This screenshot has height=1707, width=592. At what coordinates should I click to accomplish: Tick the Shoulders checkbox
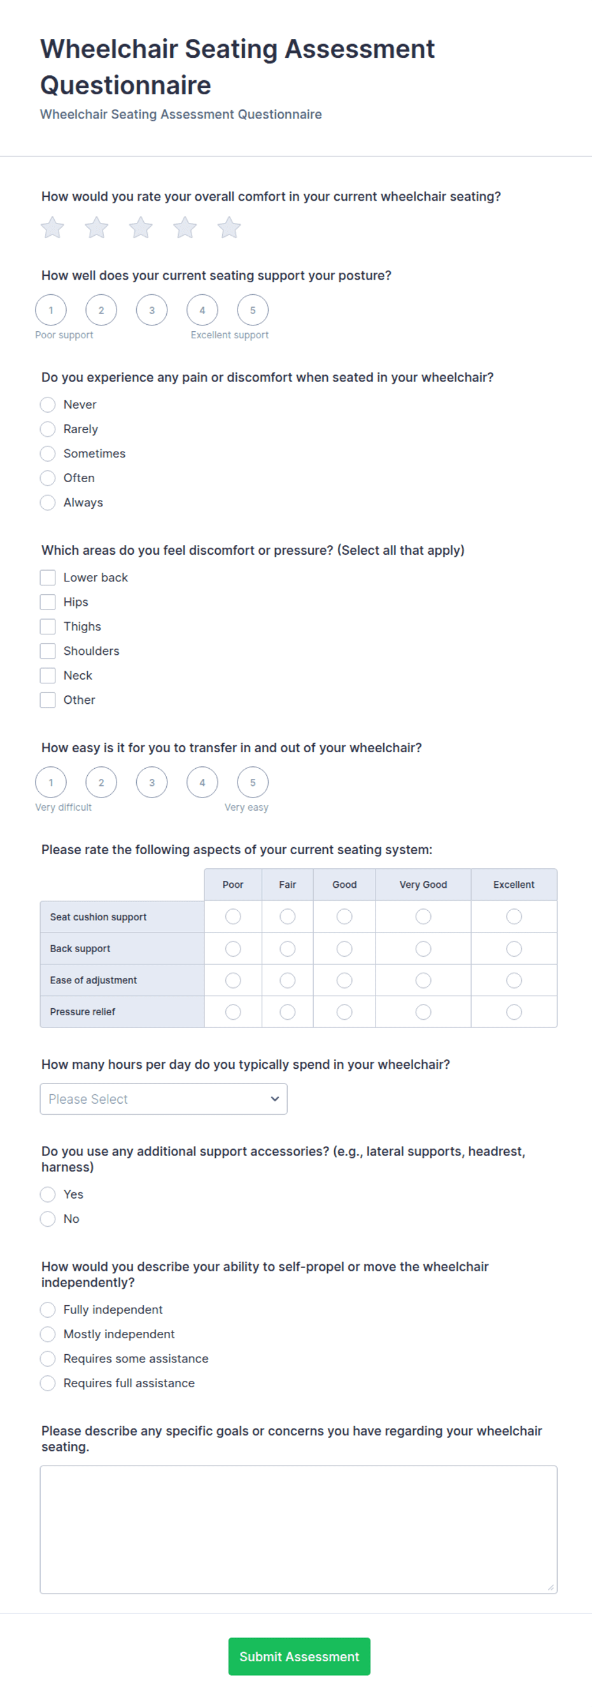point(48,652)
